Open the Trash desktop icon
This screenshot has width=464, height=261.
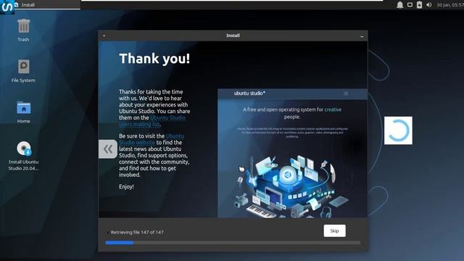[x=23, y=30]
